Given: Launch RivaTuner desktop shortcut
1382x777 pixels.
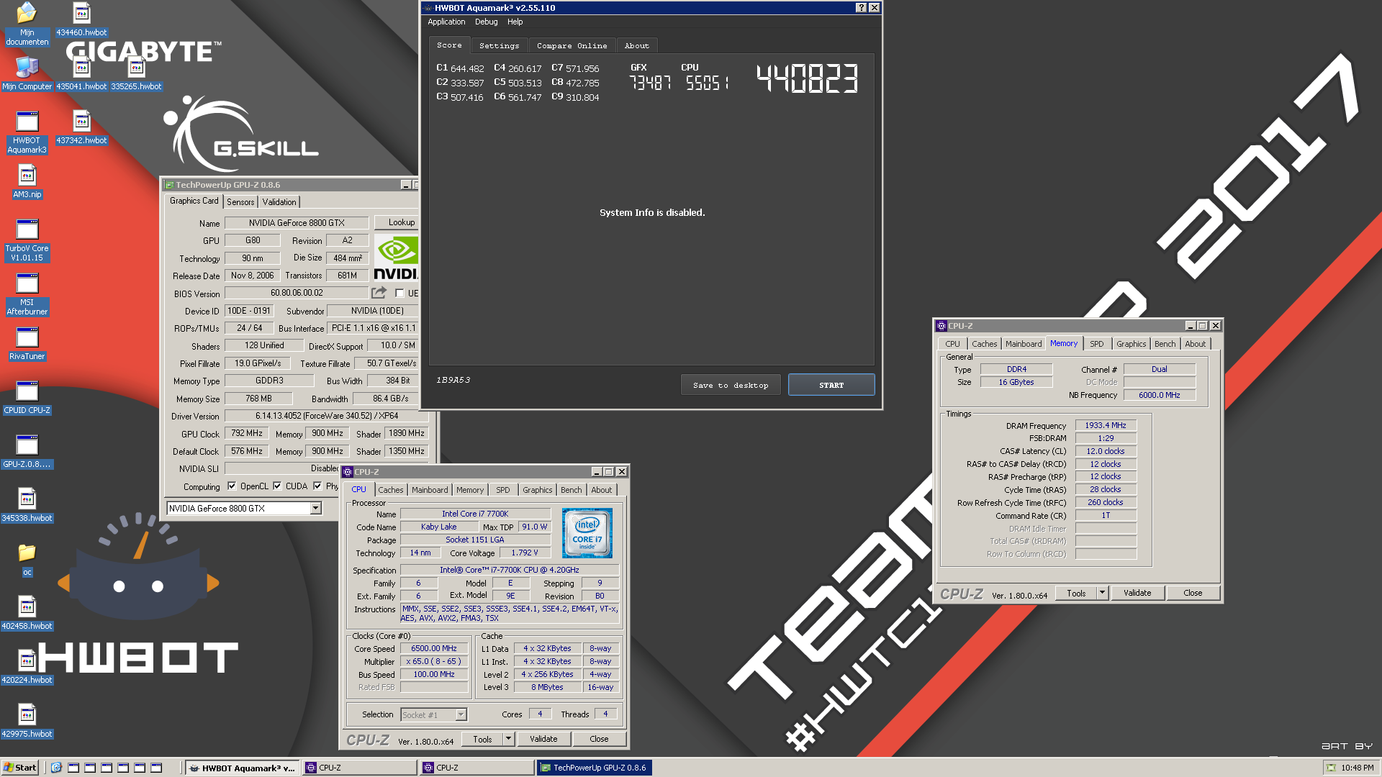Looking at the screenshot, I should pos(27,342).
